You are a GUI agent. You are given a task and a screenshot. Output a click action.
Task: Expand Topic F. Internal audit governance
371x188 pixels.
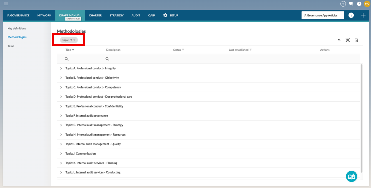61,116
